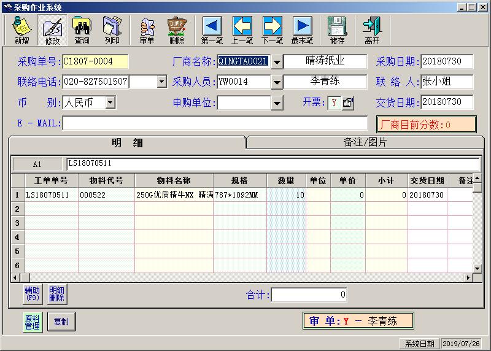Viewport: 491px width, 351px height.
Task: Click the grid's 交货日期 column header
Action: (x=427, y=180)
